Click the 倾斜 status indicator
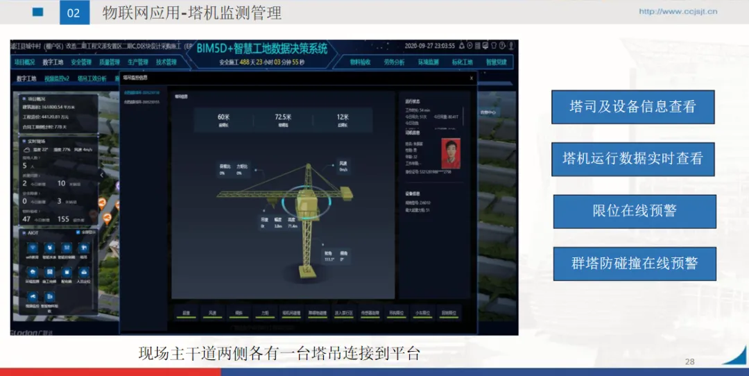 239,314
